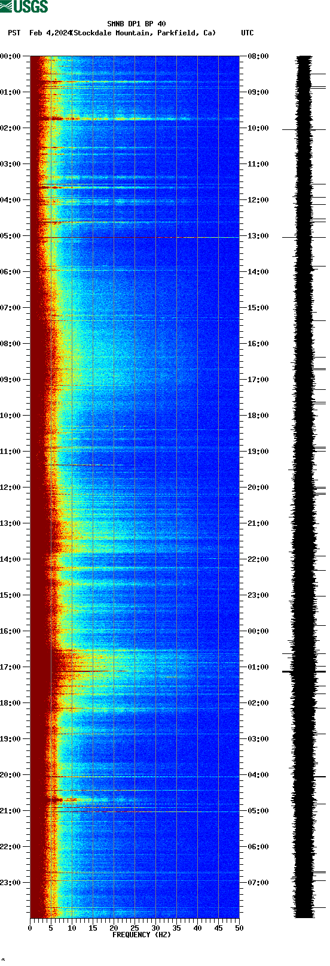The image size is (330, 966).
Task: Click the '13:00' label on the PST axis
Action: tap(11, 523)
